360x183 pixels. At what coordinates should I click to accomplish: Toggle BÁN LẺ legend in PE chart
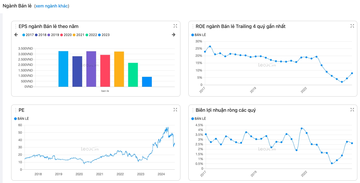(x=22, y=119)
